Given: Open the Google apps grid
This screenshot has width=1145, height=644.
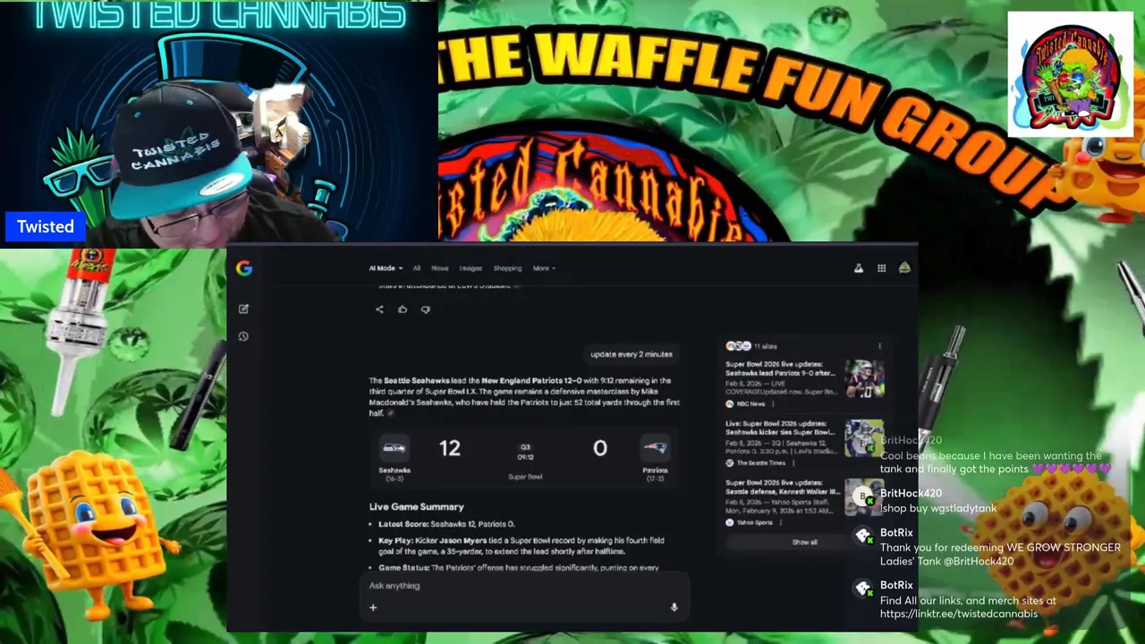Looking at the screenshot, I should (881, 268).
